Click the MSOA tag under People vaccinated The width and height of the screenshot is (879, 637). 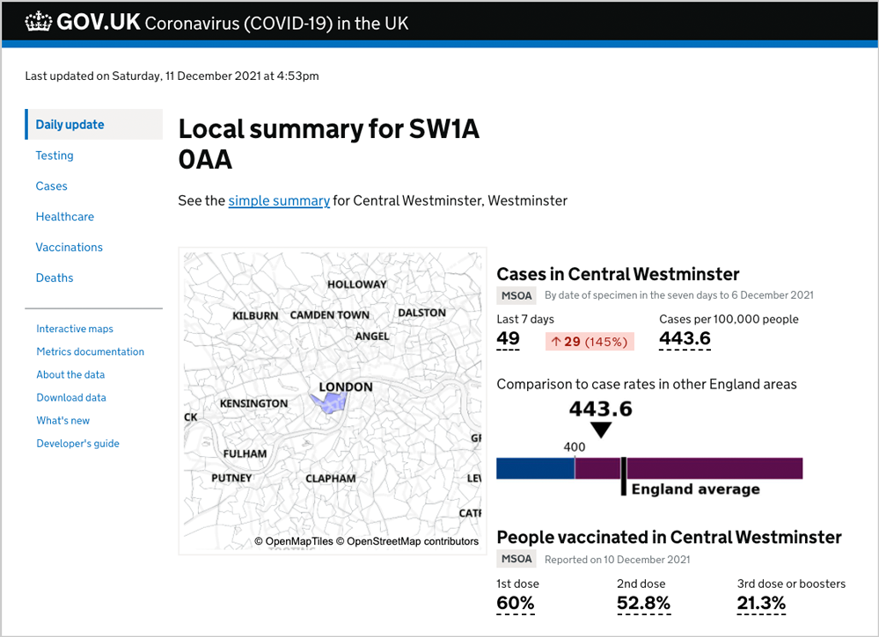[x=516, y=559]
